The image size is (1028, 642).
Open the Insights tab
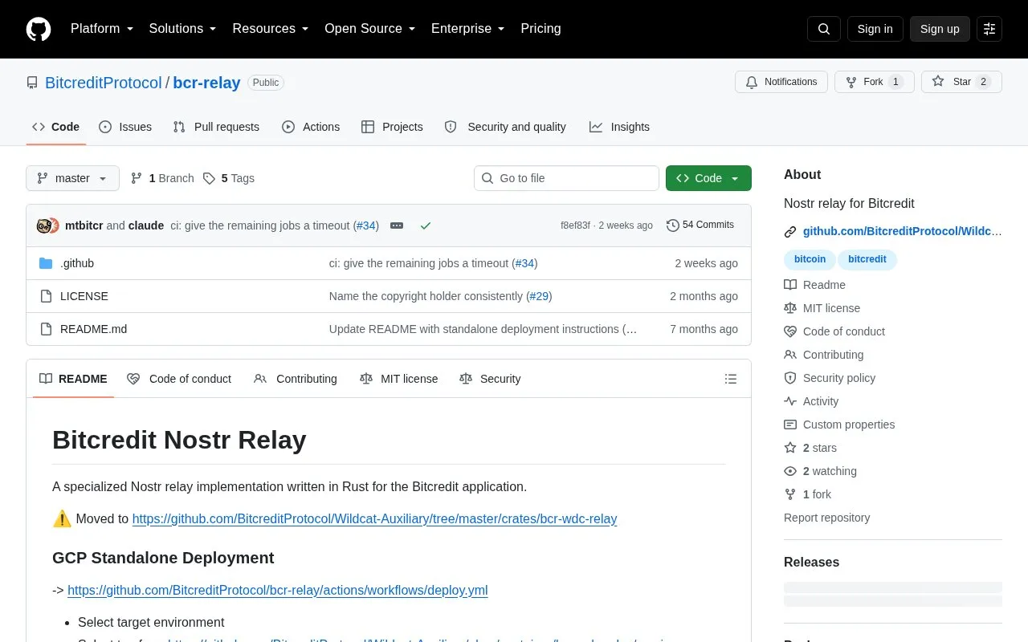(x=619, y=127)
